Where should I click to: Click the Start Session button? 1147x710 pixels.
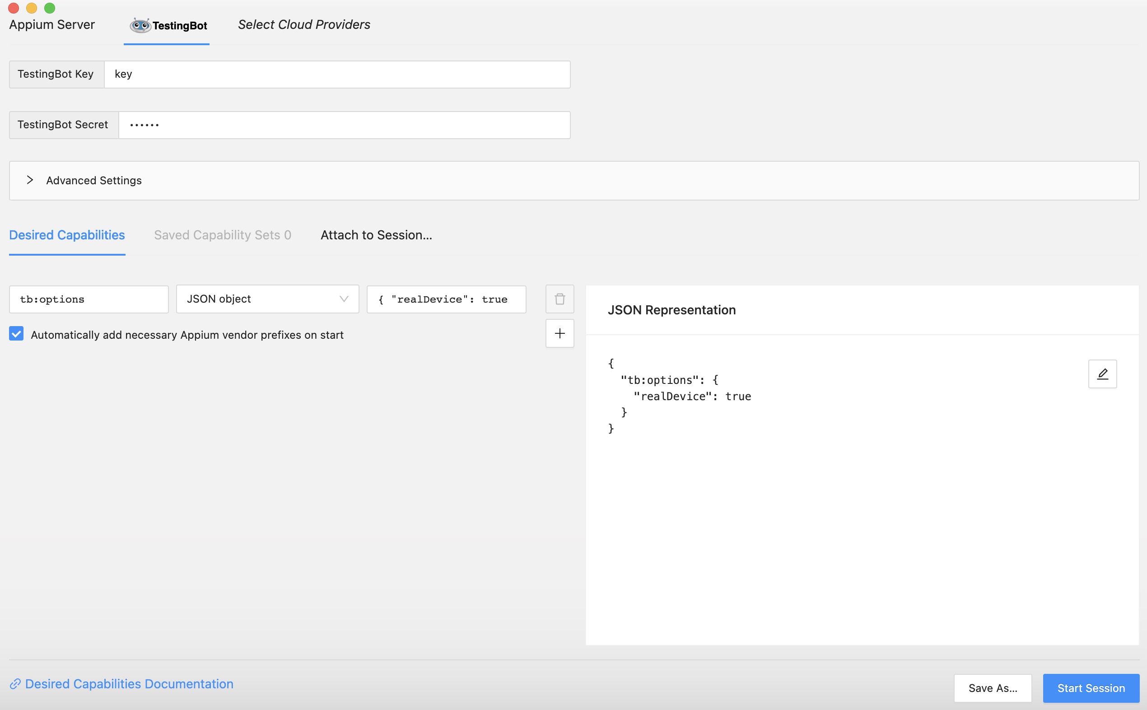tap(1091, 688)
